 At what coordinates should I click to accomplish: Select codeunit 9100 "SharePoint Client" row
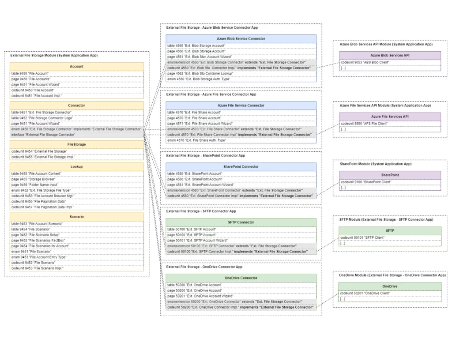pyautogui.click(x=390, y=182)
